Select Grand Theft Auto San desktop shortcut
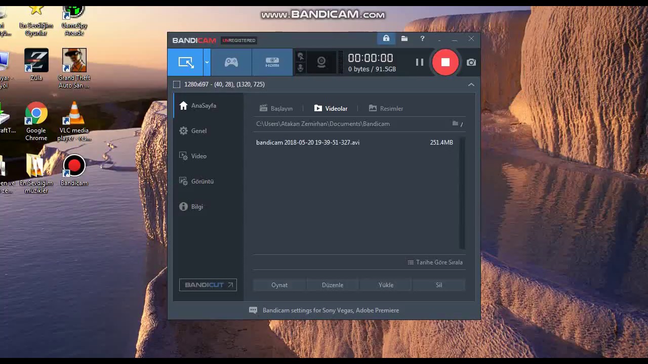Screen dimensions: 648x364 click(74, 68)
